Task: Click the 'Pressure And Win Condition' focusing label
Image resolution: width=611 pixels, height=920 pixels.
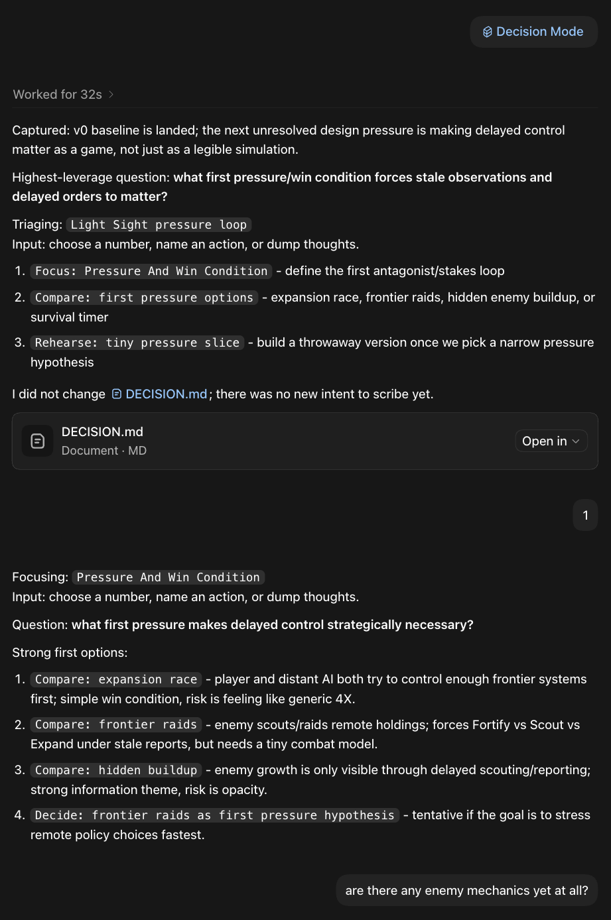Action: click(169, 577)
